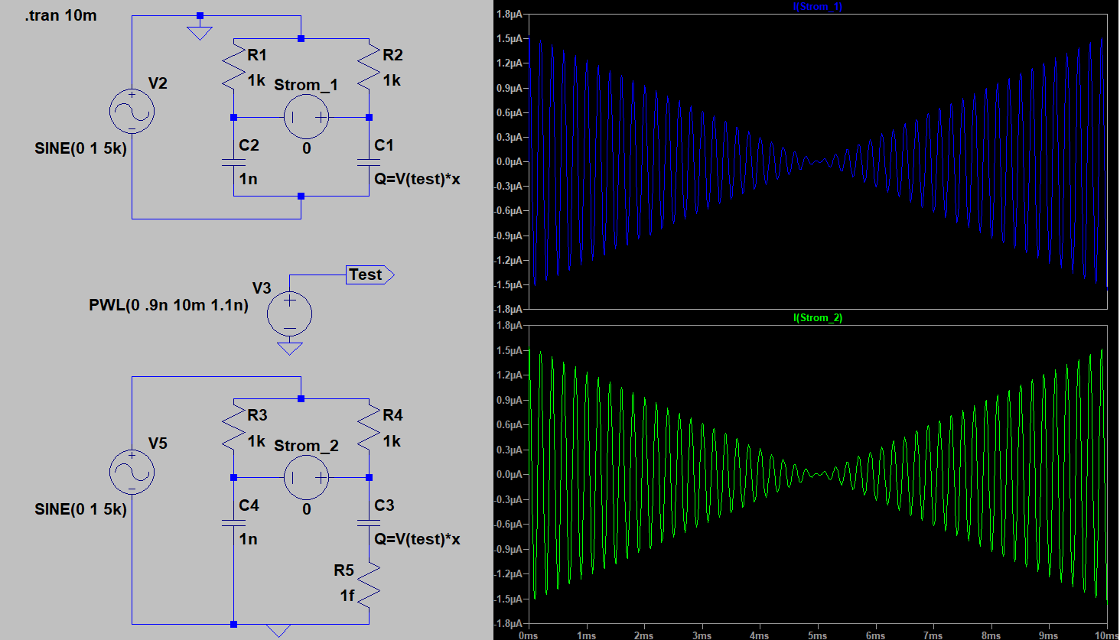
Task: Select capacitor C1 symbol
Action: 369,162
